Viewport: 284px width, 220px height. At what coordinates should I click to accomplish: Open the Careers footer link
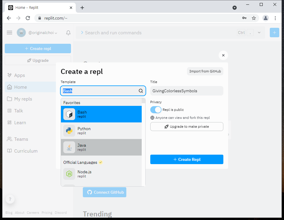click(33, 213)
